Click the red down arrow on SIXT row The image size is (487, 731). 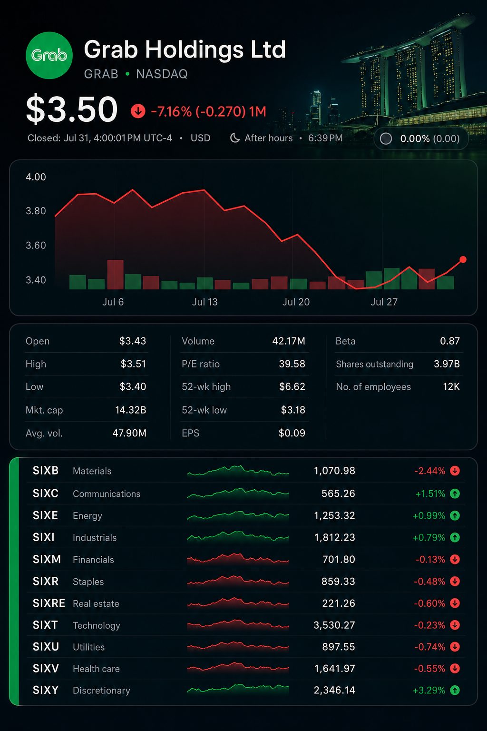[455, 625]
